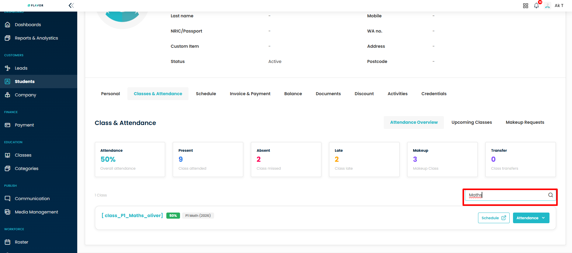
Task: Select Classes & Attendance tab
Action: 158,94
